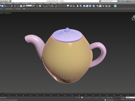Open the Material Editor
Screen dimensions: 135x101
coord(94,6)
